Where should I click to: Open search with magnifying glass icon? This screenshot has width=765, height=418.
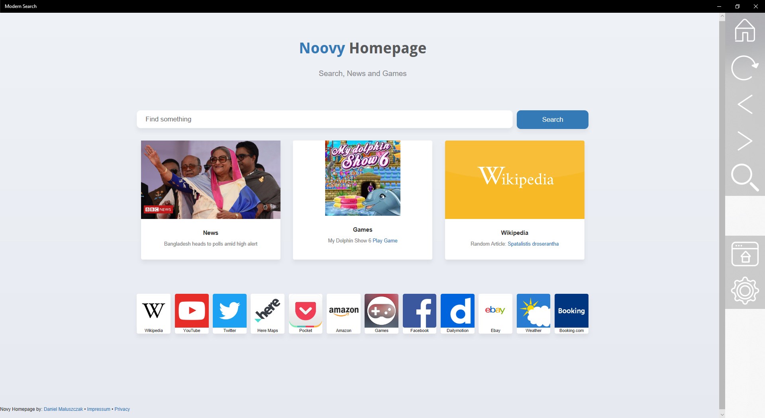[x=745, y=178]
